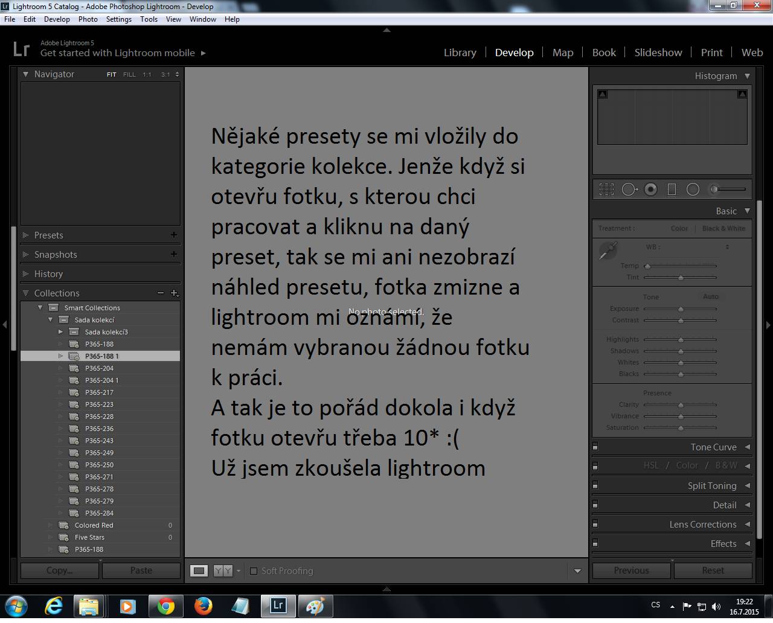Remove collection with minus icon
The width and height of the screenshot is (773, 623).
160,293
